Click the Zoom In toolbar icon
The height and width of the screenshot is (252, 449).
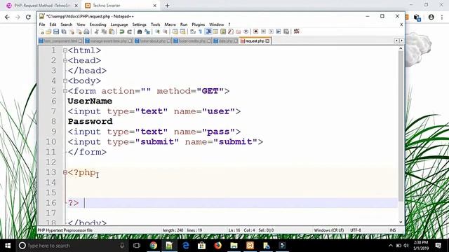(x=157, y=31)
